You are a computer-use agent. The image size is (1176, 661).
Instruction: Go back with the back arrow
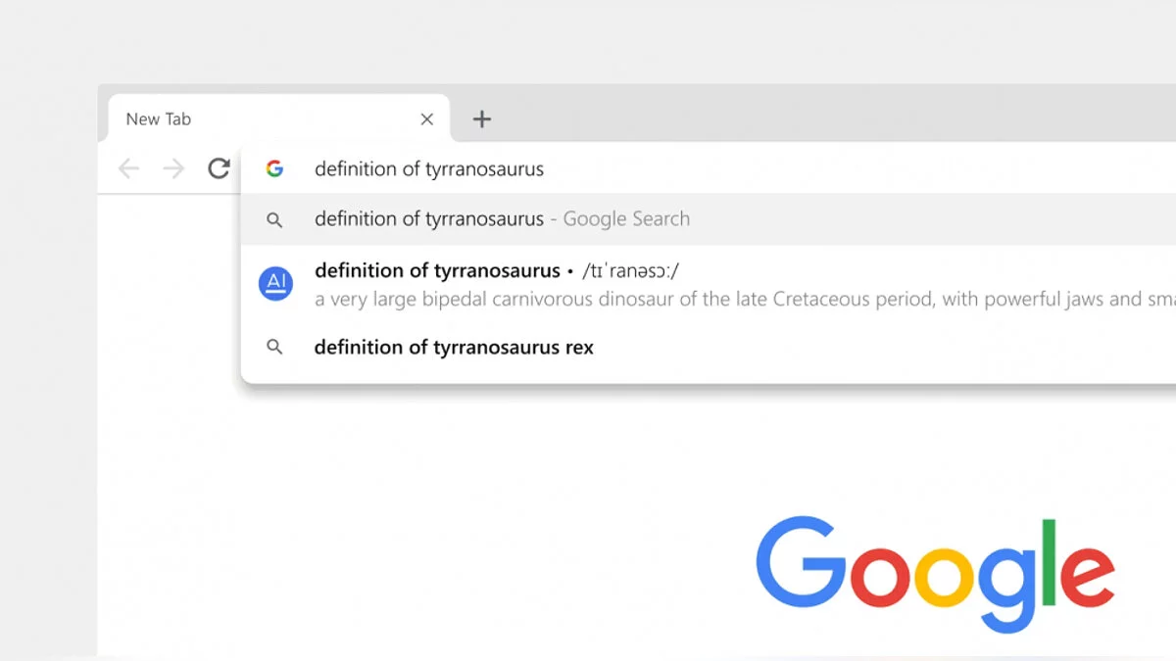128,168
